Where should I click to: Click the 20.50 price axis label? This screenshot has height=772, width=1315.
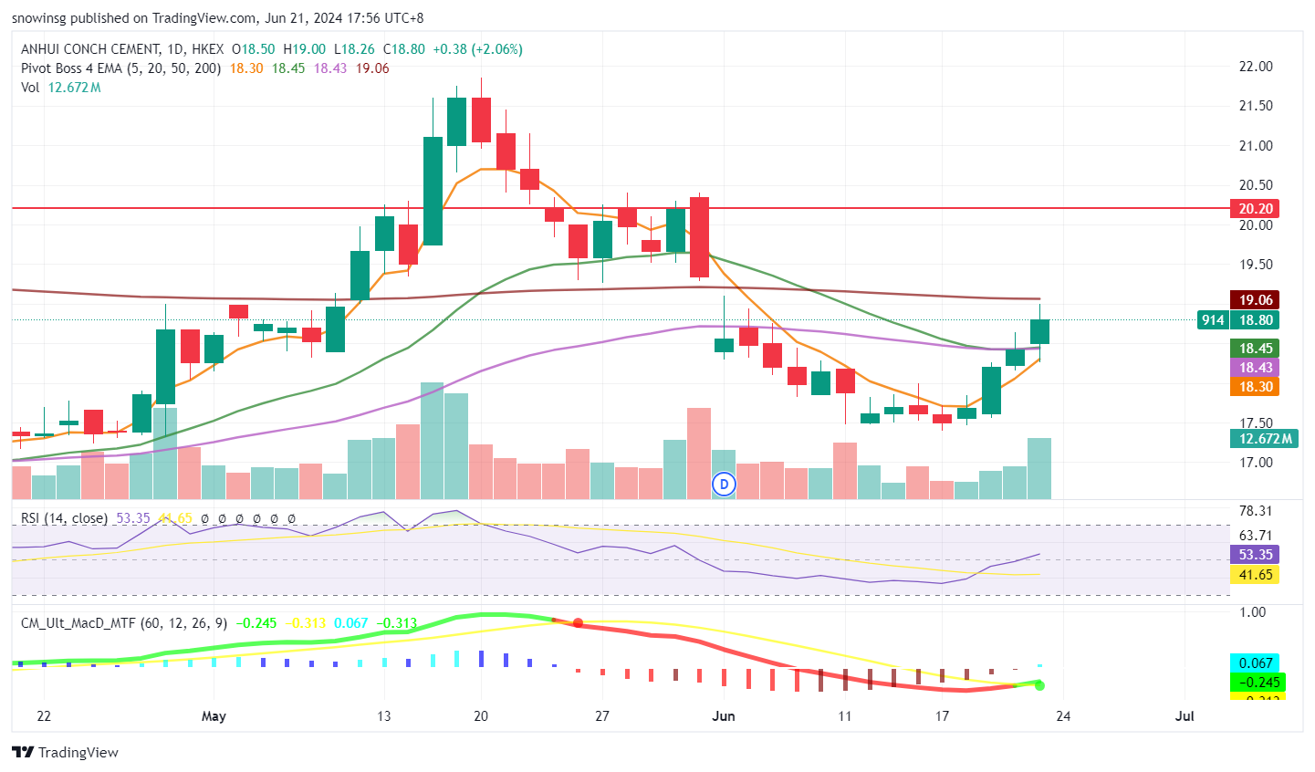(1256, 185)
